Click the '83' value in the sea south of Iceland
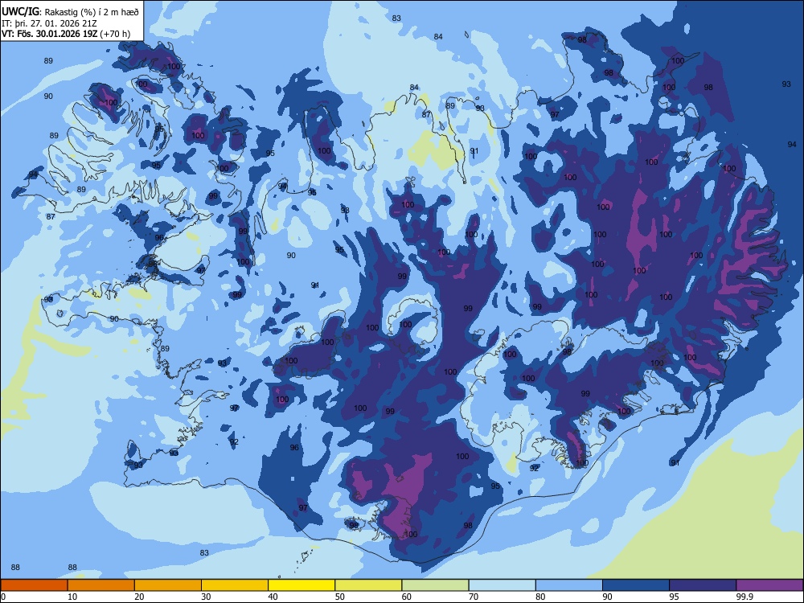The width and height of the screenshot is (804, 603). [x=204, y=553]
